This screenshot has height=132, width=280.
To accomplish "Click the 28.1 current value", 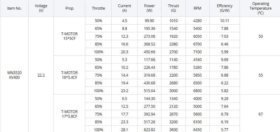I will (x=124, y=130).
